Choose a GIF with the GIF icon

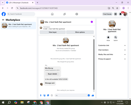point(52,95)
